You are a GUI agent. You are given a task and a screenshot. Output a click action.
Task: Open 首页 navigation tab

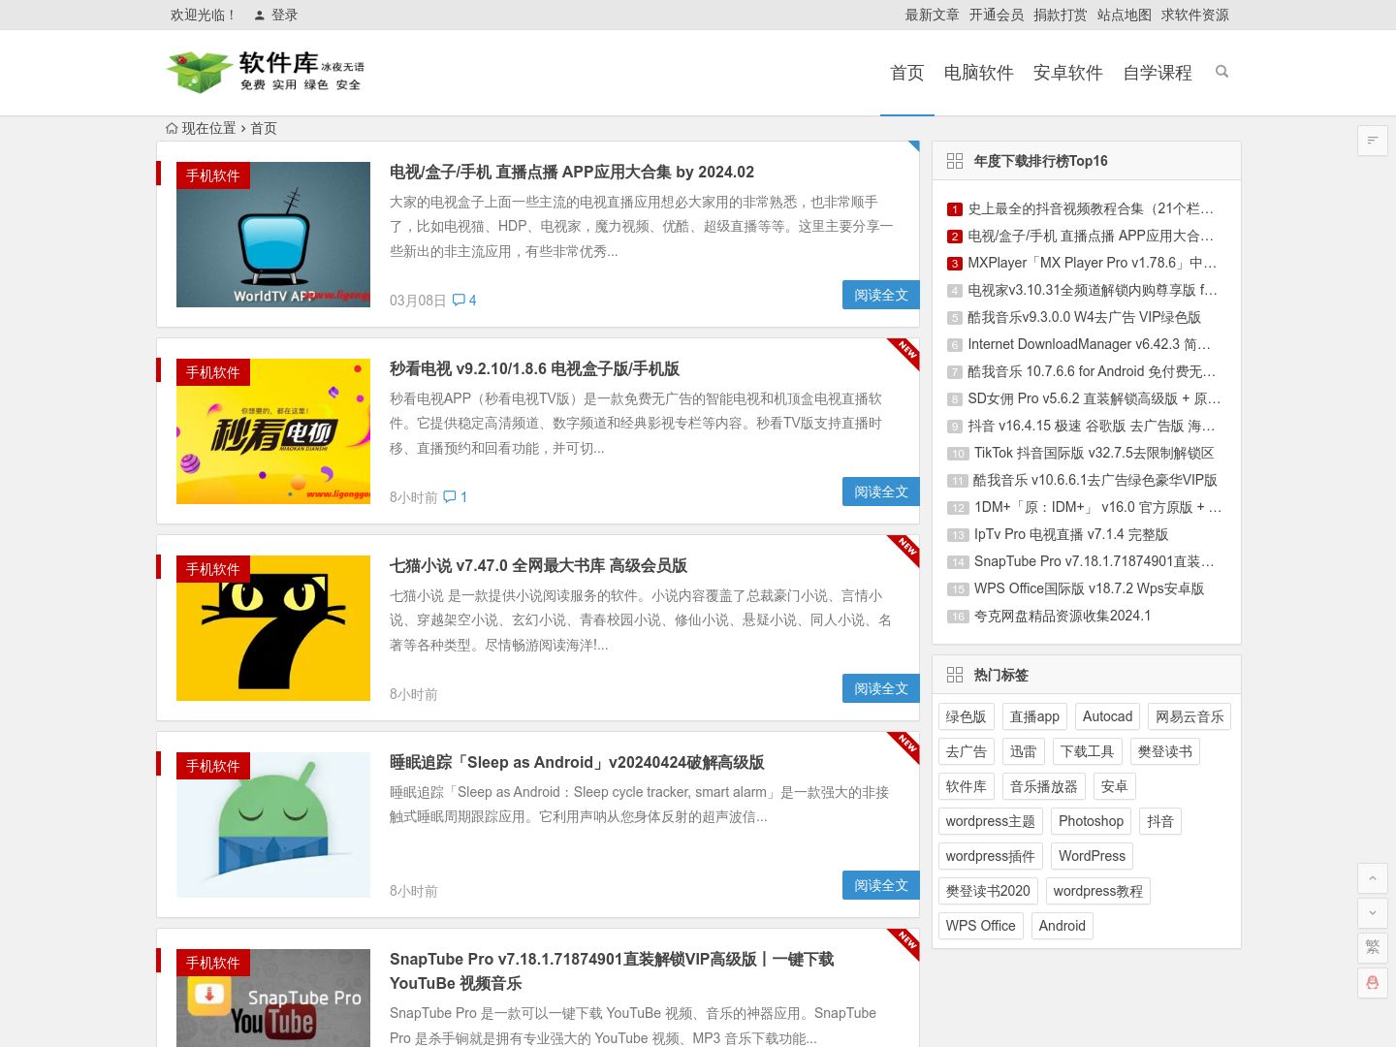tap(907, 73)
